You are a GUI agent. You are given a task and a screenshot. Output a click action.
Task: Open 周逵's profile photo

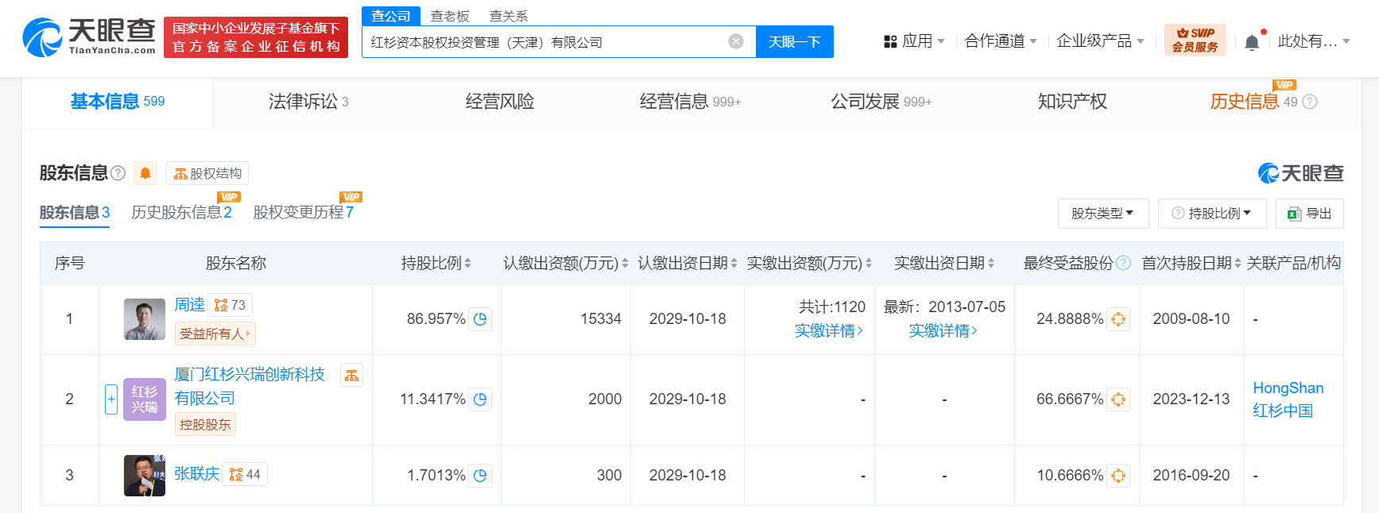(145, 319)
